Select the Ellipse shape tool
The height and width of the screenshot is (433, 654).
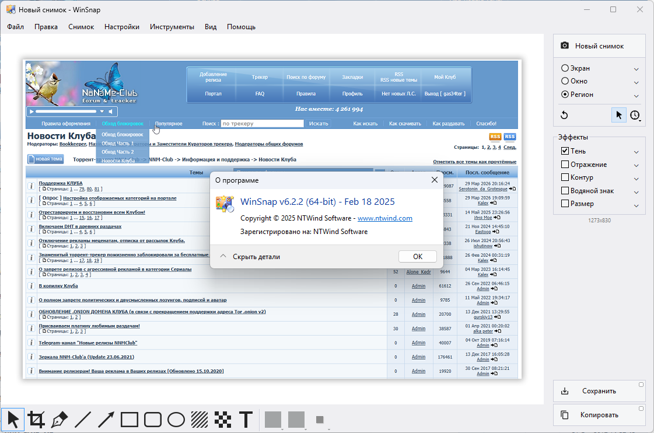[176, 419]
